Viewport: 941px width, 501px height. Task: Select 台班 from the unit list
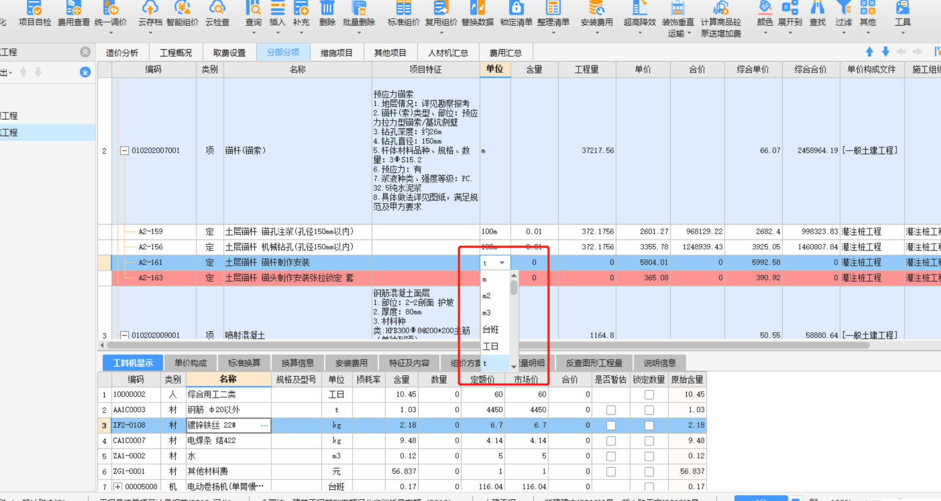point(491,330)
